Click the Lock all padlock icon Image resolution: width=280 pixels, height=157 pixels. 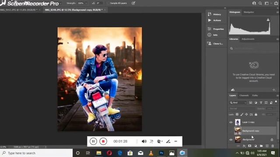256,114
